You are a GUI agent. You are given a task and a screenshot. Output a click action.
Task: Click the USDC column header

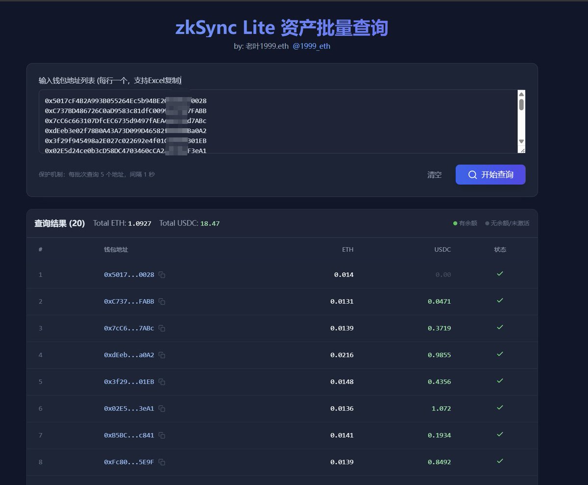pyautogui.click(x=442, y=250)
